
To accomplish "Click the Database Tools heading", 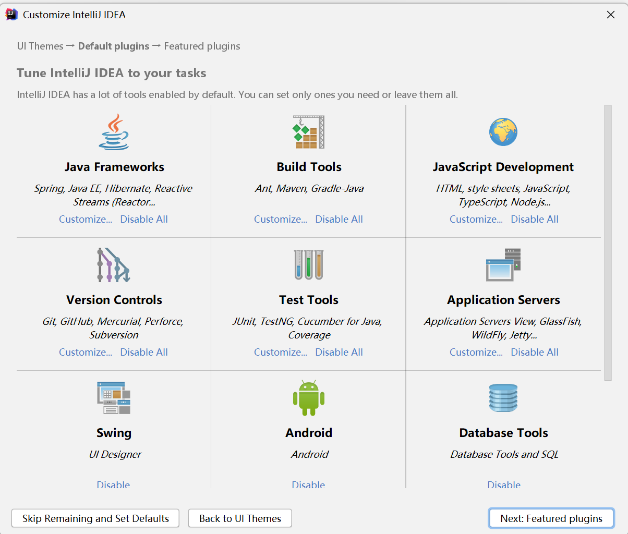I will click(x=503, y=433).
